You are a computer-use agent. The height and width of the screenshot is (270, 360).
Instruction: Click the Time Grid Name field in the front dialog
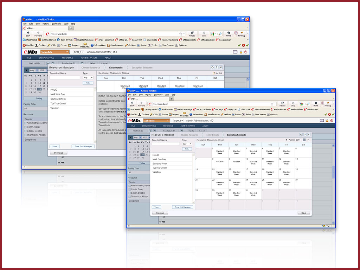point(166,144)
